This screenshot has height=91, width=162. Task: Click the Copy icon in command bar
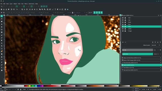click(22, 9)
